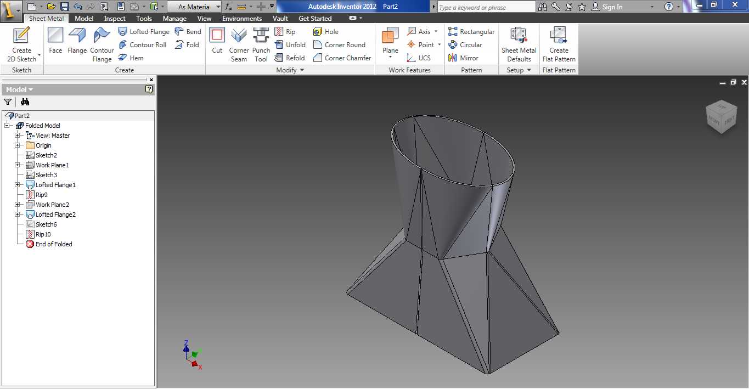Open the Modify panel dropdown arrow

(302, 70)
